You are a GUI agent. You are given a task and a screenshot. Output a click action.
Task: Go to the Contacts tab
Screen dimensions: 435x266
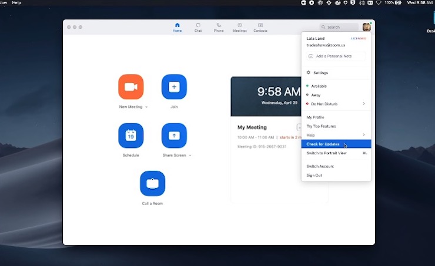click(260, 27)
